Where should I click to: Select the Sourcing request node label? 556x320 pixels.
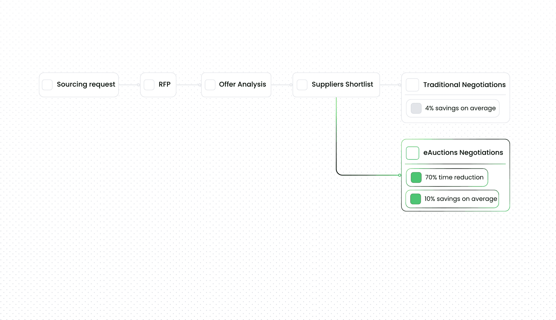point(86,85)
